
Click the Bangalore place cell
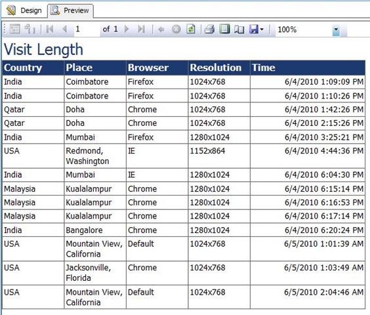95,230
